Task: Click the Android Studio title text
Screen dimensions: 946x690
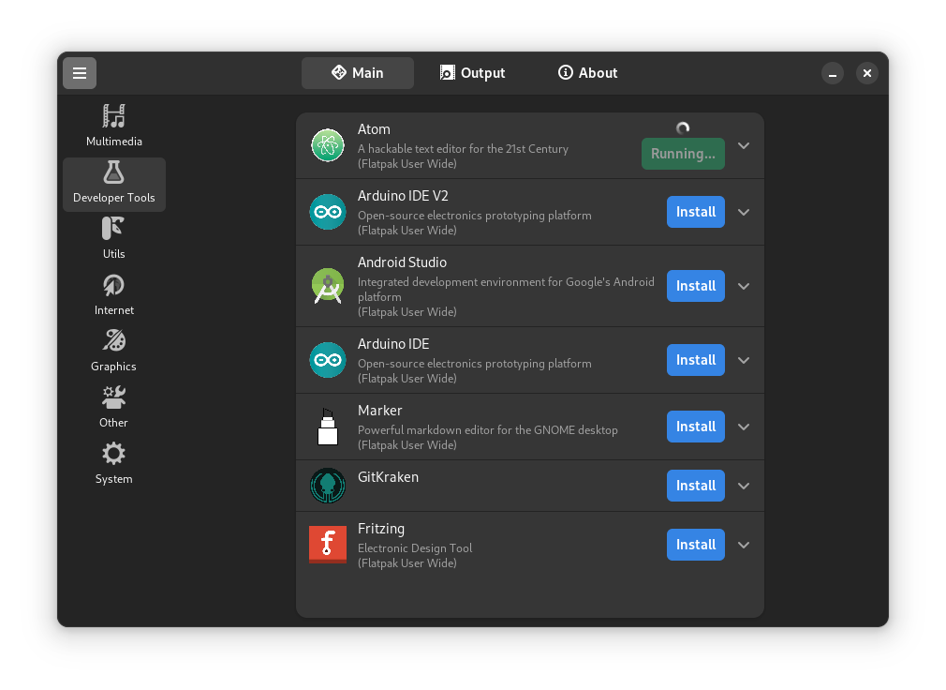Action: pos(402,262)
